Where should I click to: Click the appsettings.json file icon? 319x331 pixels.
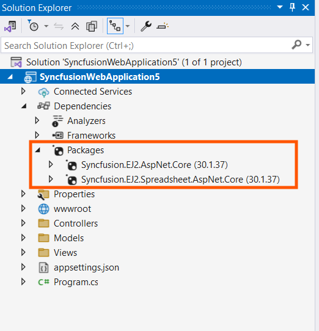pyautogui.click(x=43, y=267)
